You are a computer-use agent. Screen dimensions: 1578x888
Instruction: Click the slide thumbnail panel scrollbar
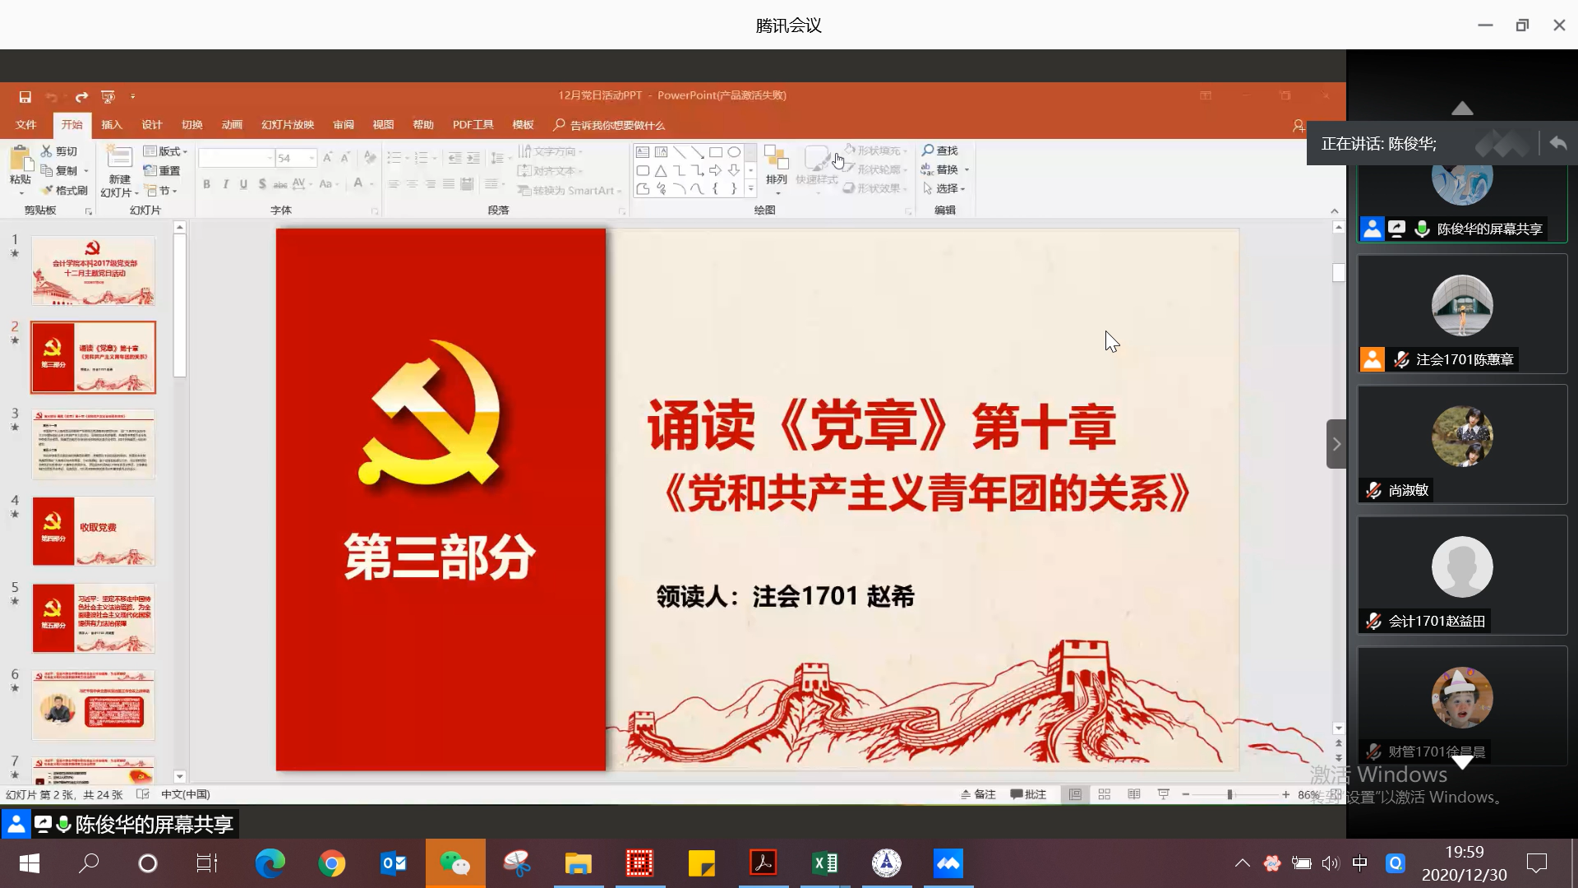pyautogui.click(x=180, y=305)
